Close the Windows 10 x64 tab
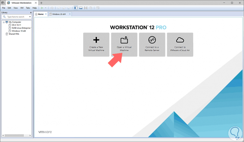 pos(70,14)
